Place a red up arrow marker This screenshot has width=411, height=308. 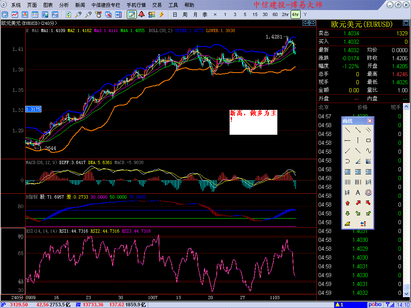click(348, 203)
